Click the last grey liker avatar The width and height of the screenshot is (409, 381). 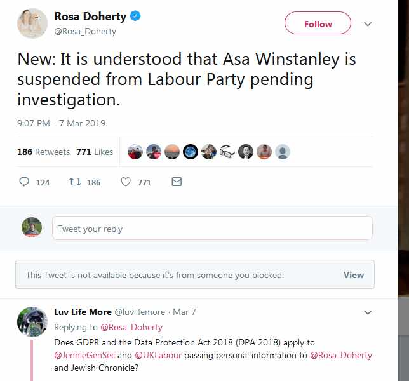pos(283,152)
